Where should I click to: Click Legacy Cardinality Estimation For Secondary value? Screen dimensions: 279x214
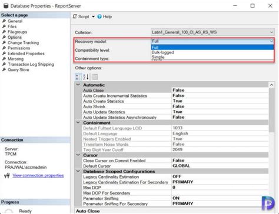[220, 182]
